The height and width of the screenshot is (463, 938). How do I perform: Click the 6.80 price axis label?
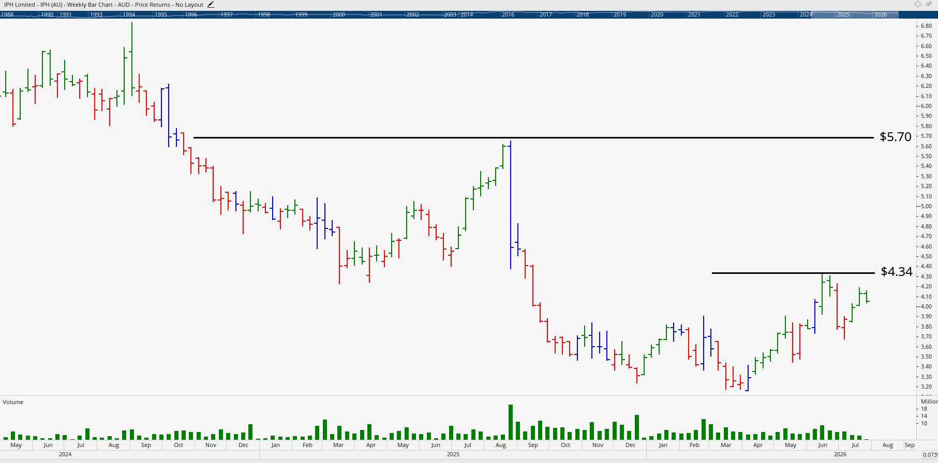coord(926,26)
